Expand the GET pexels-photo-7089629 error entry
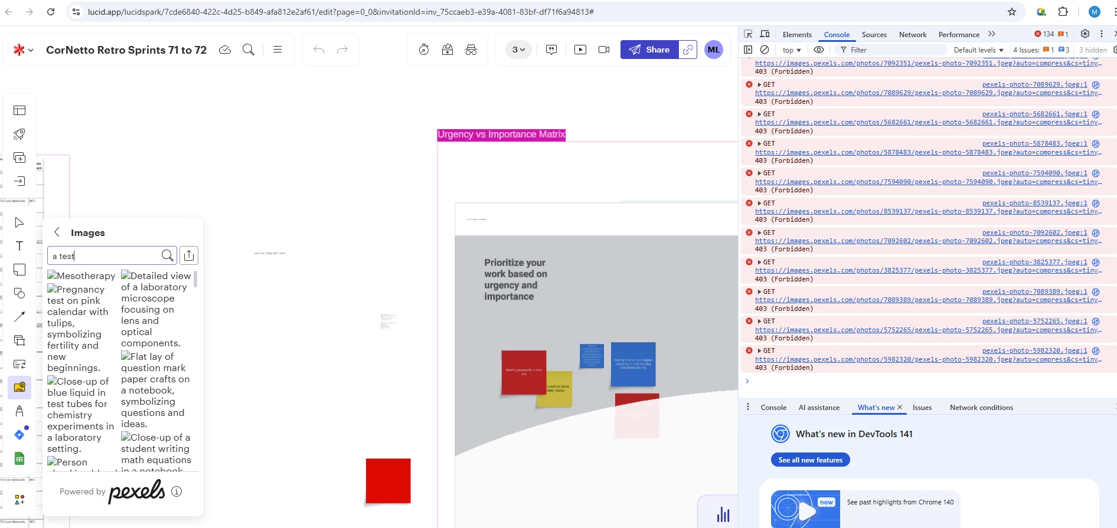Image resolution: width=1117 pixels, height=528 pixels. point(759,85)
